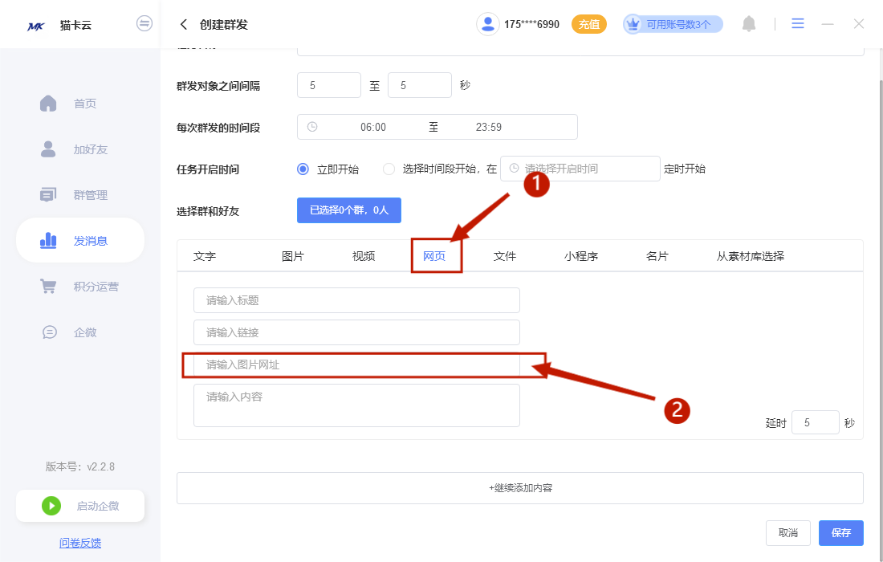Image resolution: width=883 pixels, height=562 pixels.
Task: Click the 保存 button
Action: (840, 533)
